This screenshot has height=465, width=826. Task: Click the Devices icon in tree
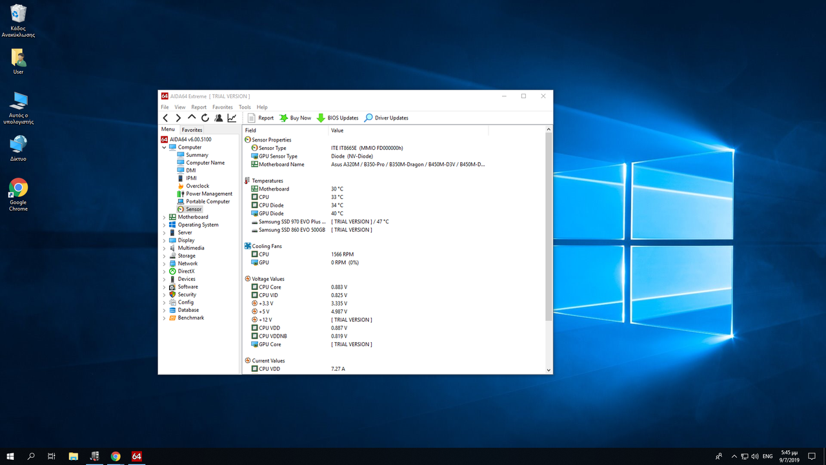click(172, 279)
